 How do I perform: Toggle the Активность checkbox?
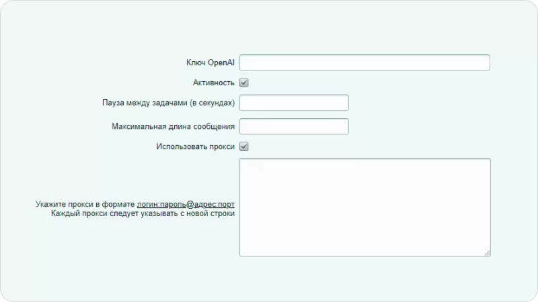244,83
